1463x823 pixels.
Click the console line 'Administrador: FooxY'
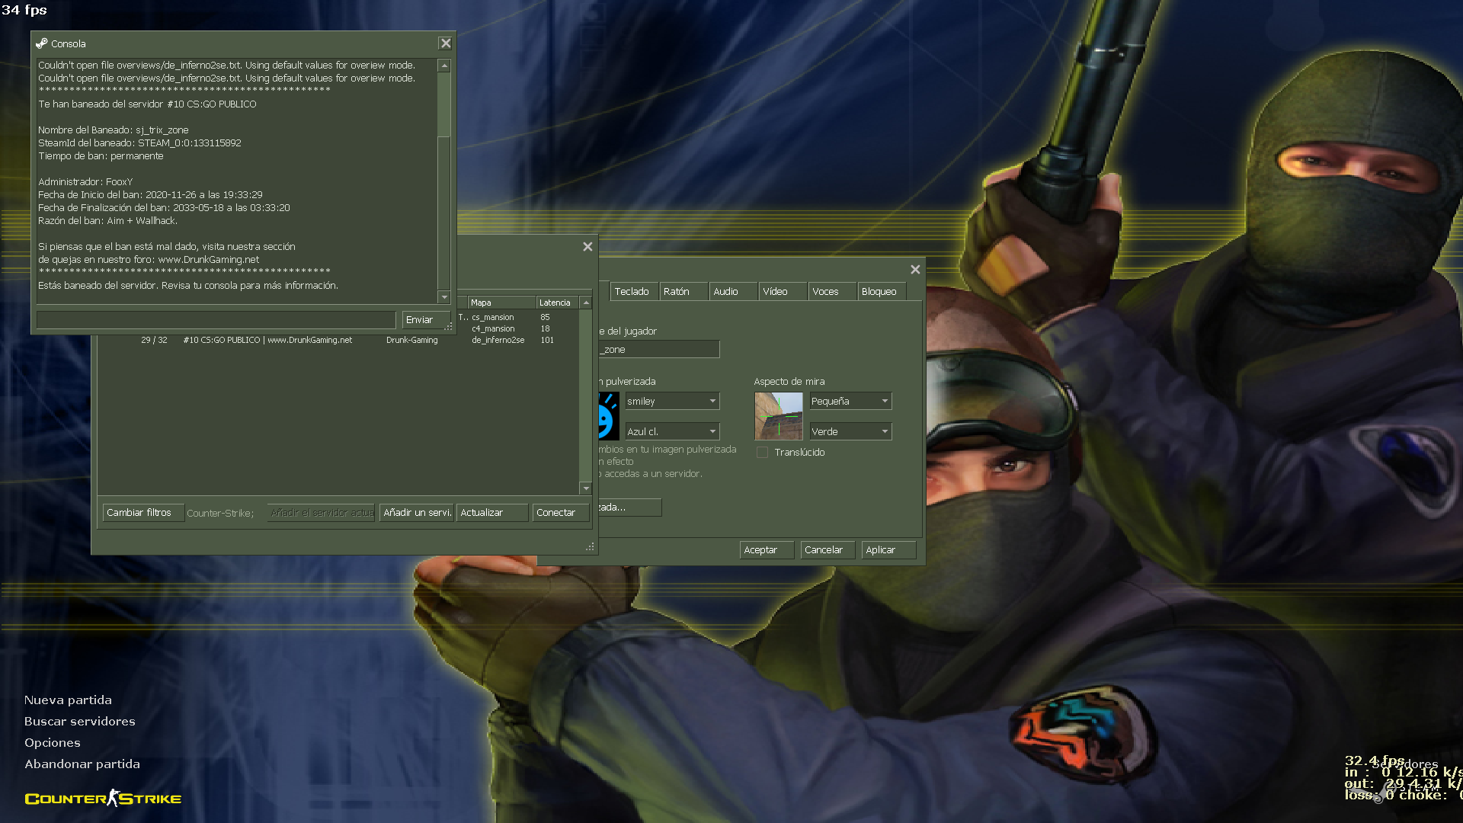click(85, 182)
